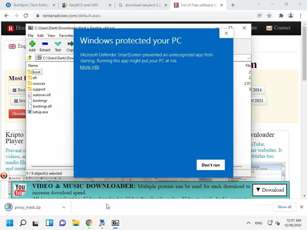Open Windows Search from the taskbar
Image resolution: width=307 pixels, height=230 pixels.
(x=23, y=223)
